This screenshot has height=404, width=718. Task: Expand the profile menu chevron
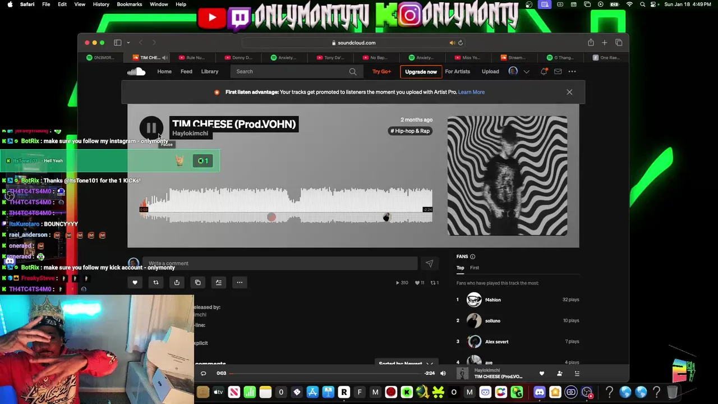pyautogui.click(x=526, y=72)
